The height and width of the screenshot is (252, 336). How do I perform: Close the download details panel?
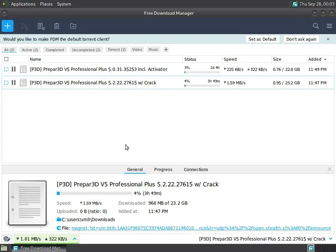[x=329, y=169]
